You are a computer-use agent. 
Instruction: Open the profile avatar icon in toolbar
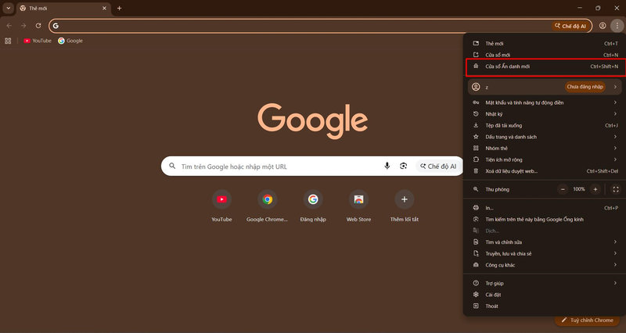(x=603, y=26)
